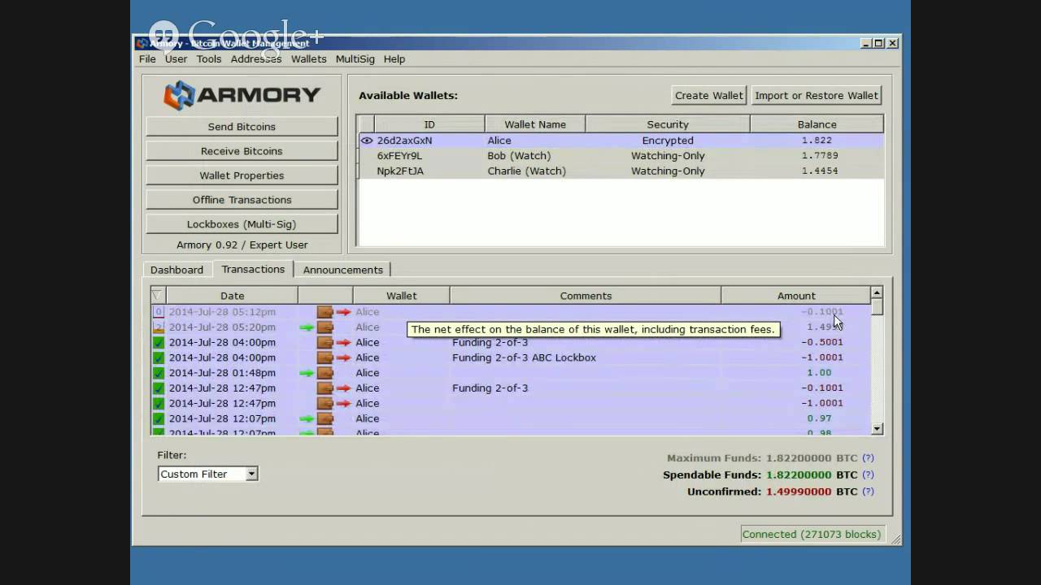Click the green checkmark of the 01:48pm transaction
Image resolution: width=1041 pixels, height=585 pixels.
point(159,373)
